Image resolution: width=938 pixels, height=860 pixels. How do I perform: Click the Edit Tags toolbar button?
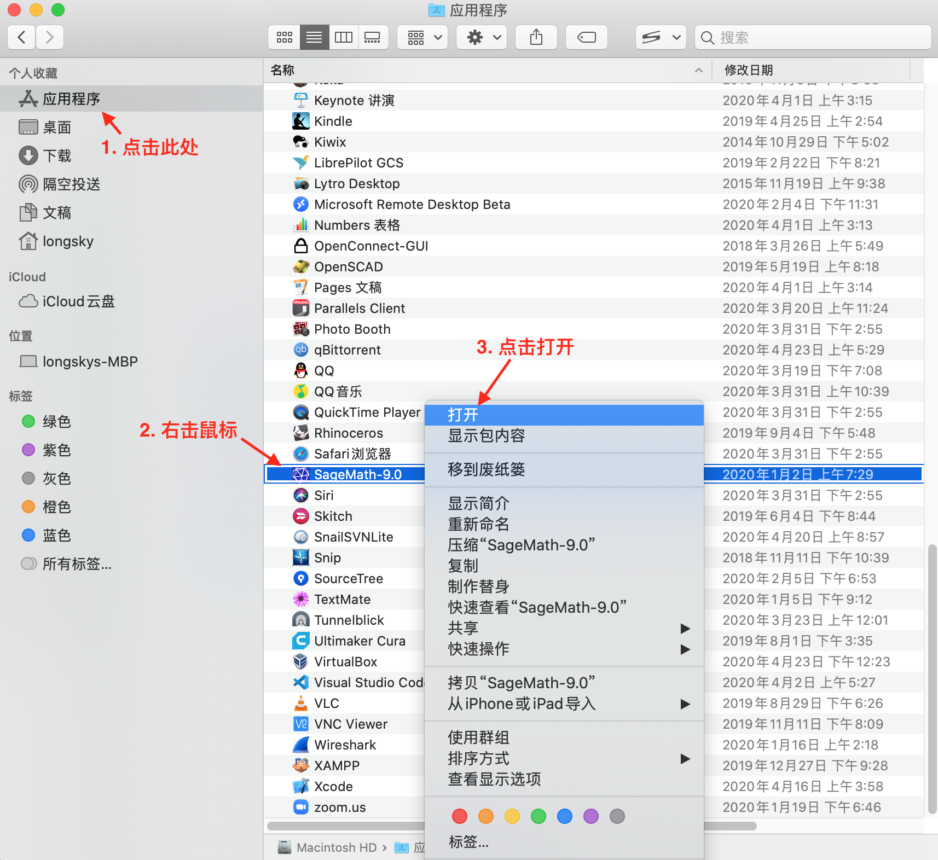pos(587,37)
